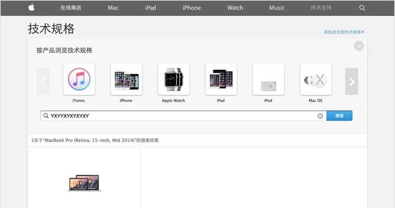Click the magnifier icon inside the search field
This screenshot has height=208, width=395.
(x=46, y=115)
